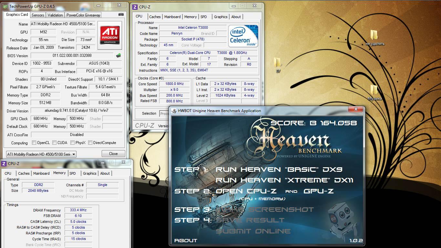Click GPU-Z link in Heaven step 2

point(319,191)
